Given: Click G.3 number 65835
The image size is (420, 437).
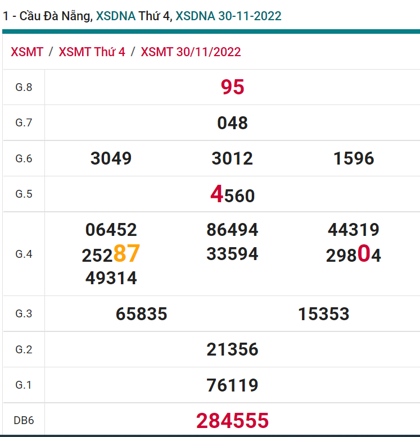Looking at the screenshot, I should (x=141, y=314).
